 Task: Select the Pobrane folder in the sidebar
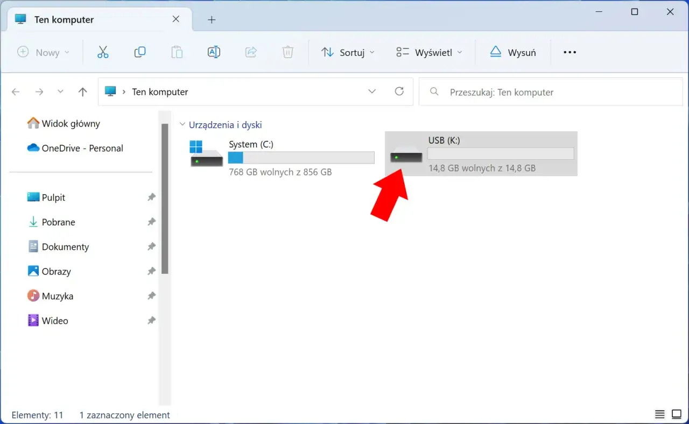[x=59, y=222]
